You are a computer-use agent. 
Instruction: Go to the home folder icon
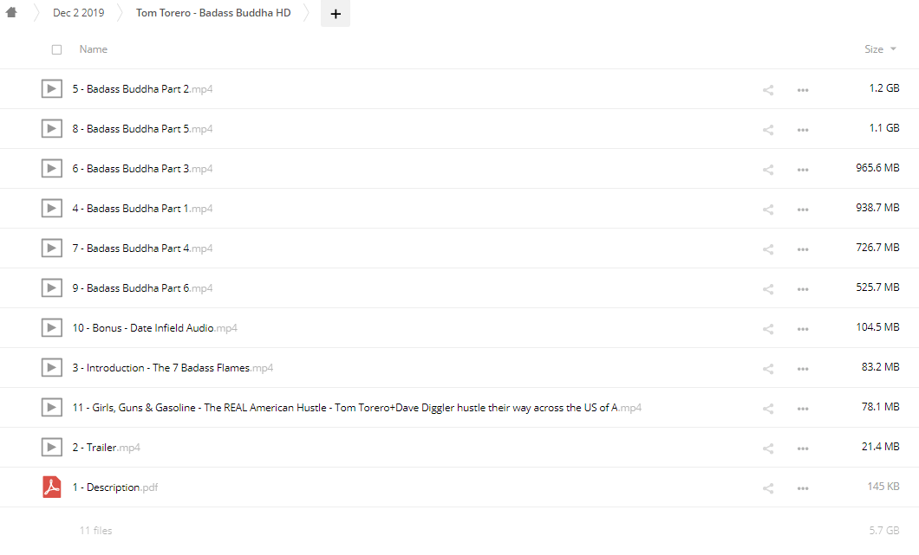11,12
